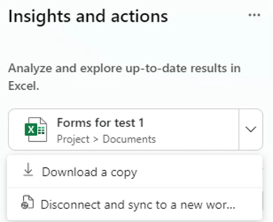Screen dimensions: 273x222
Task: Click the disconnect and sync document icon
Action: (x=27, y=202)
